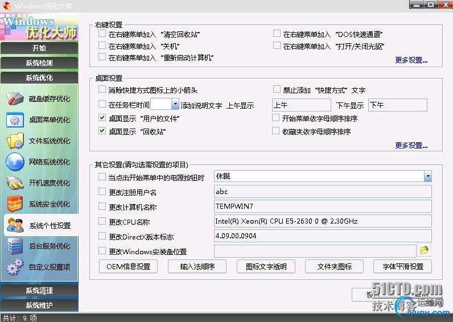
Task: Enable 在右键菜单加入 DOS快速通道
Action: point(277,34)
